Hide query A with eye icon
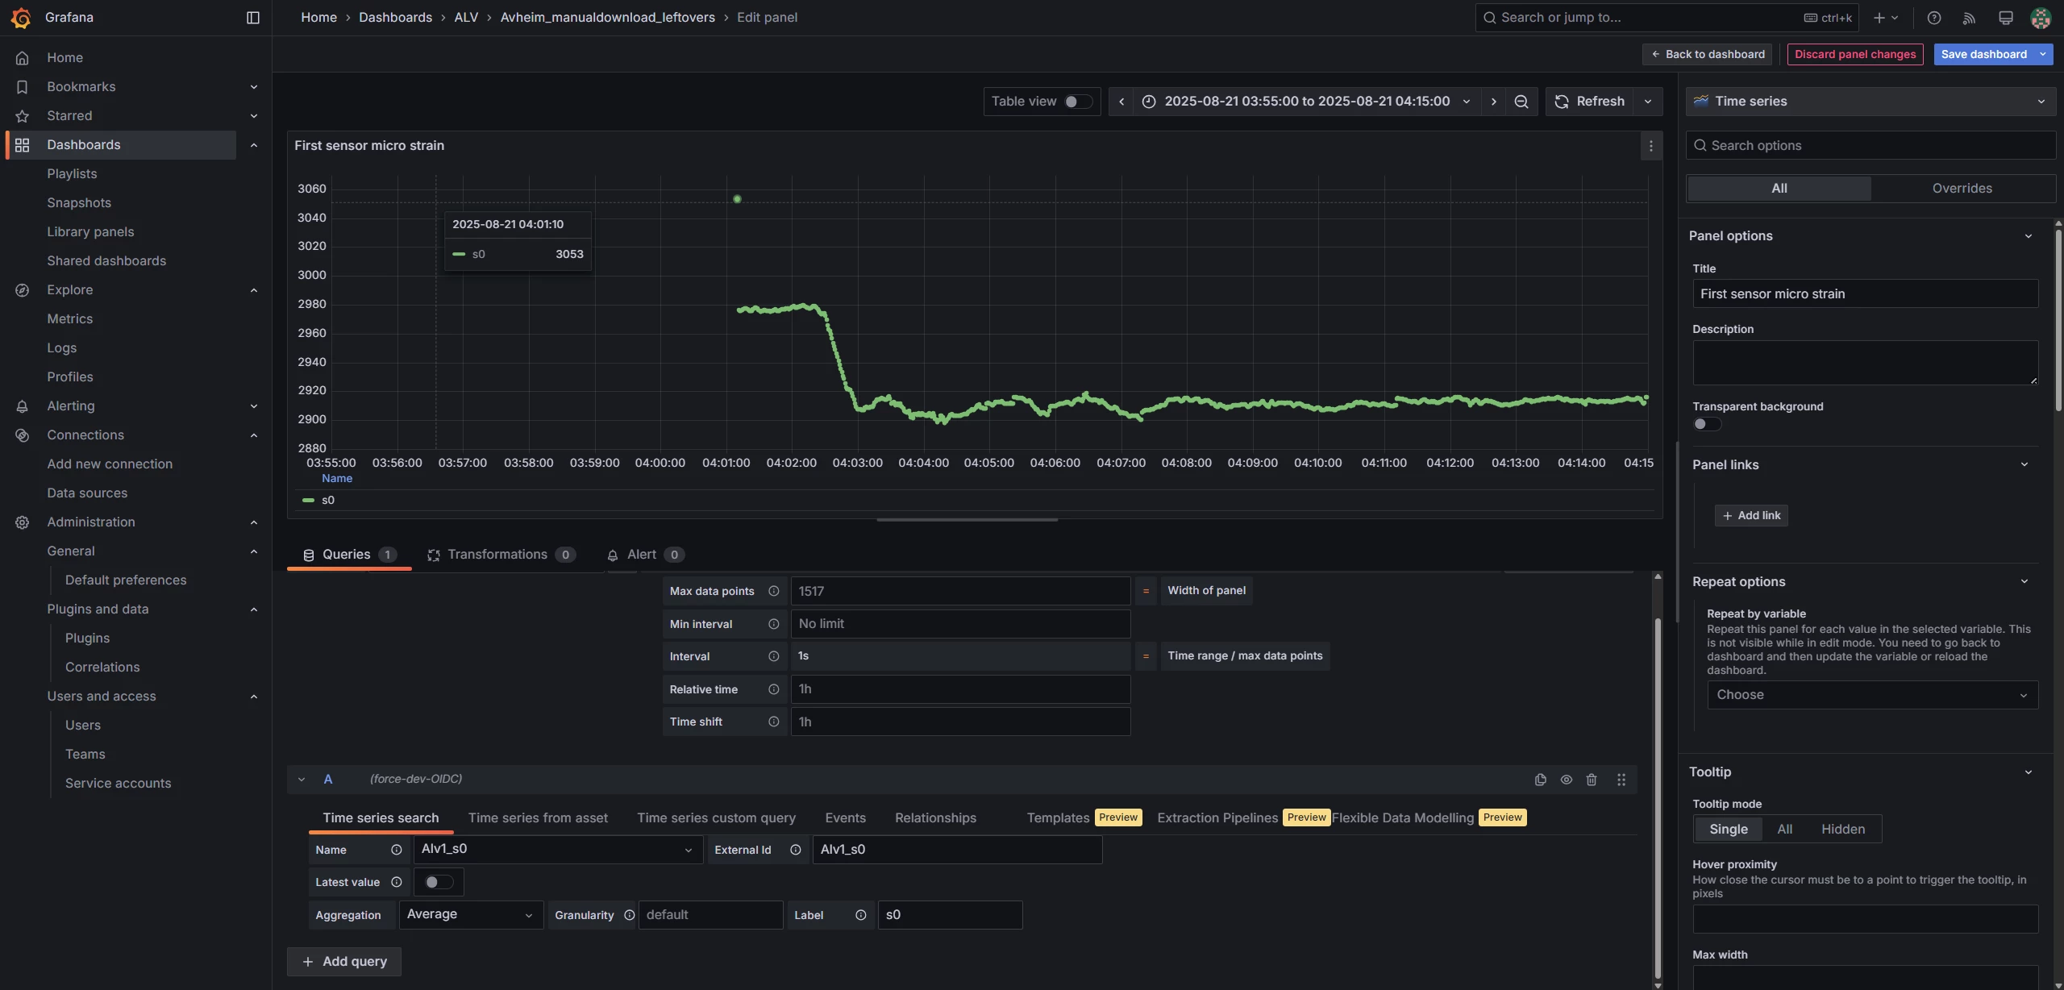The width and height of the screenshot is (2064, 990). (x=1566, y=780)
